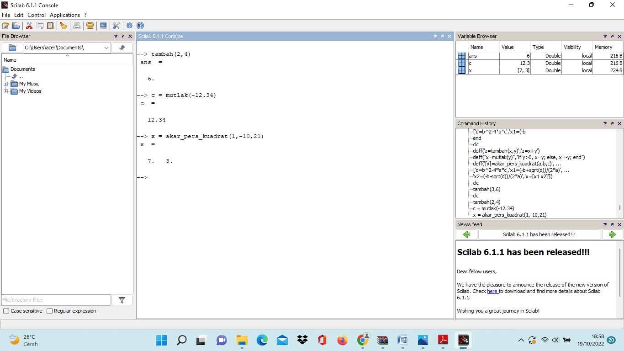Select the variable c row icon
Image resolution: width=624 pixels, height=351 pixels.
(x=462, y=63)
